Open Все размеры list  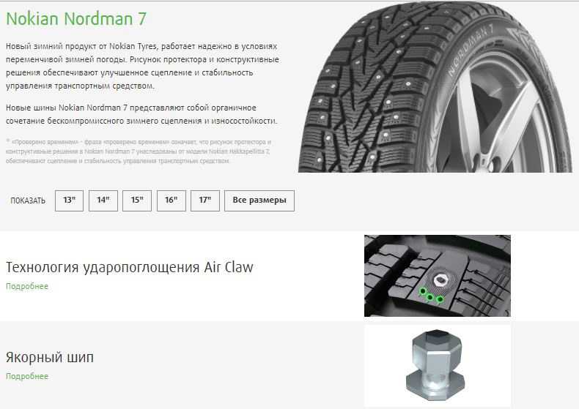pos(259,200)
